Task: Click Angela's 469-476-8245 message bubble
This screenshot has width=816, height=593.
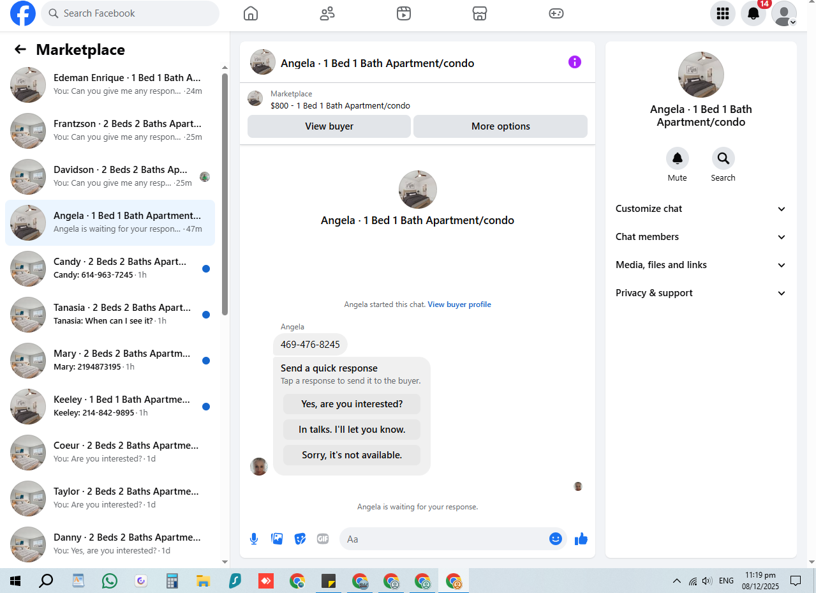Action: [x=310, y=345]
